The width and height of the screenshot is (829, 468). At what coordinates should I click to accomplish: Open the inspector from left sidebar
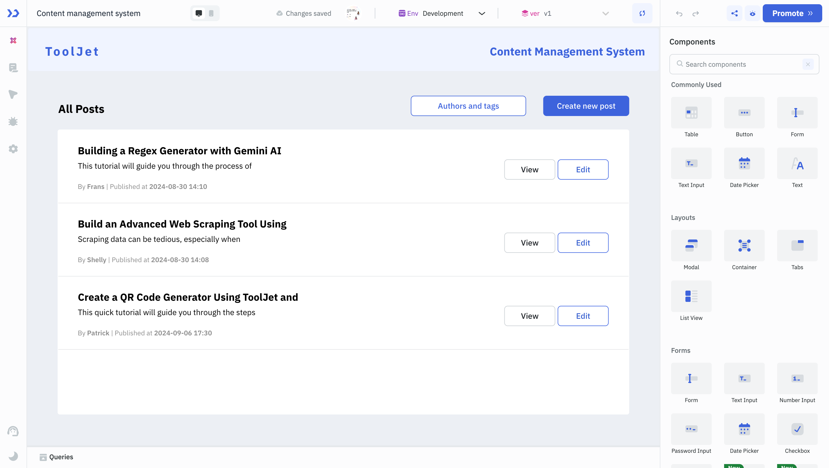coord(13,95)
